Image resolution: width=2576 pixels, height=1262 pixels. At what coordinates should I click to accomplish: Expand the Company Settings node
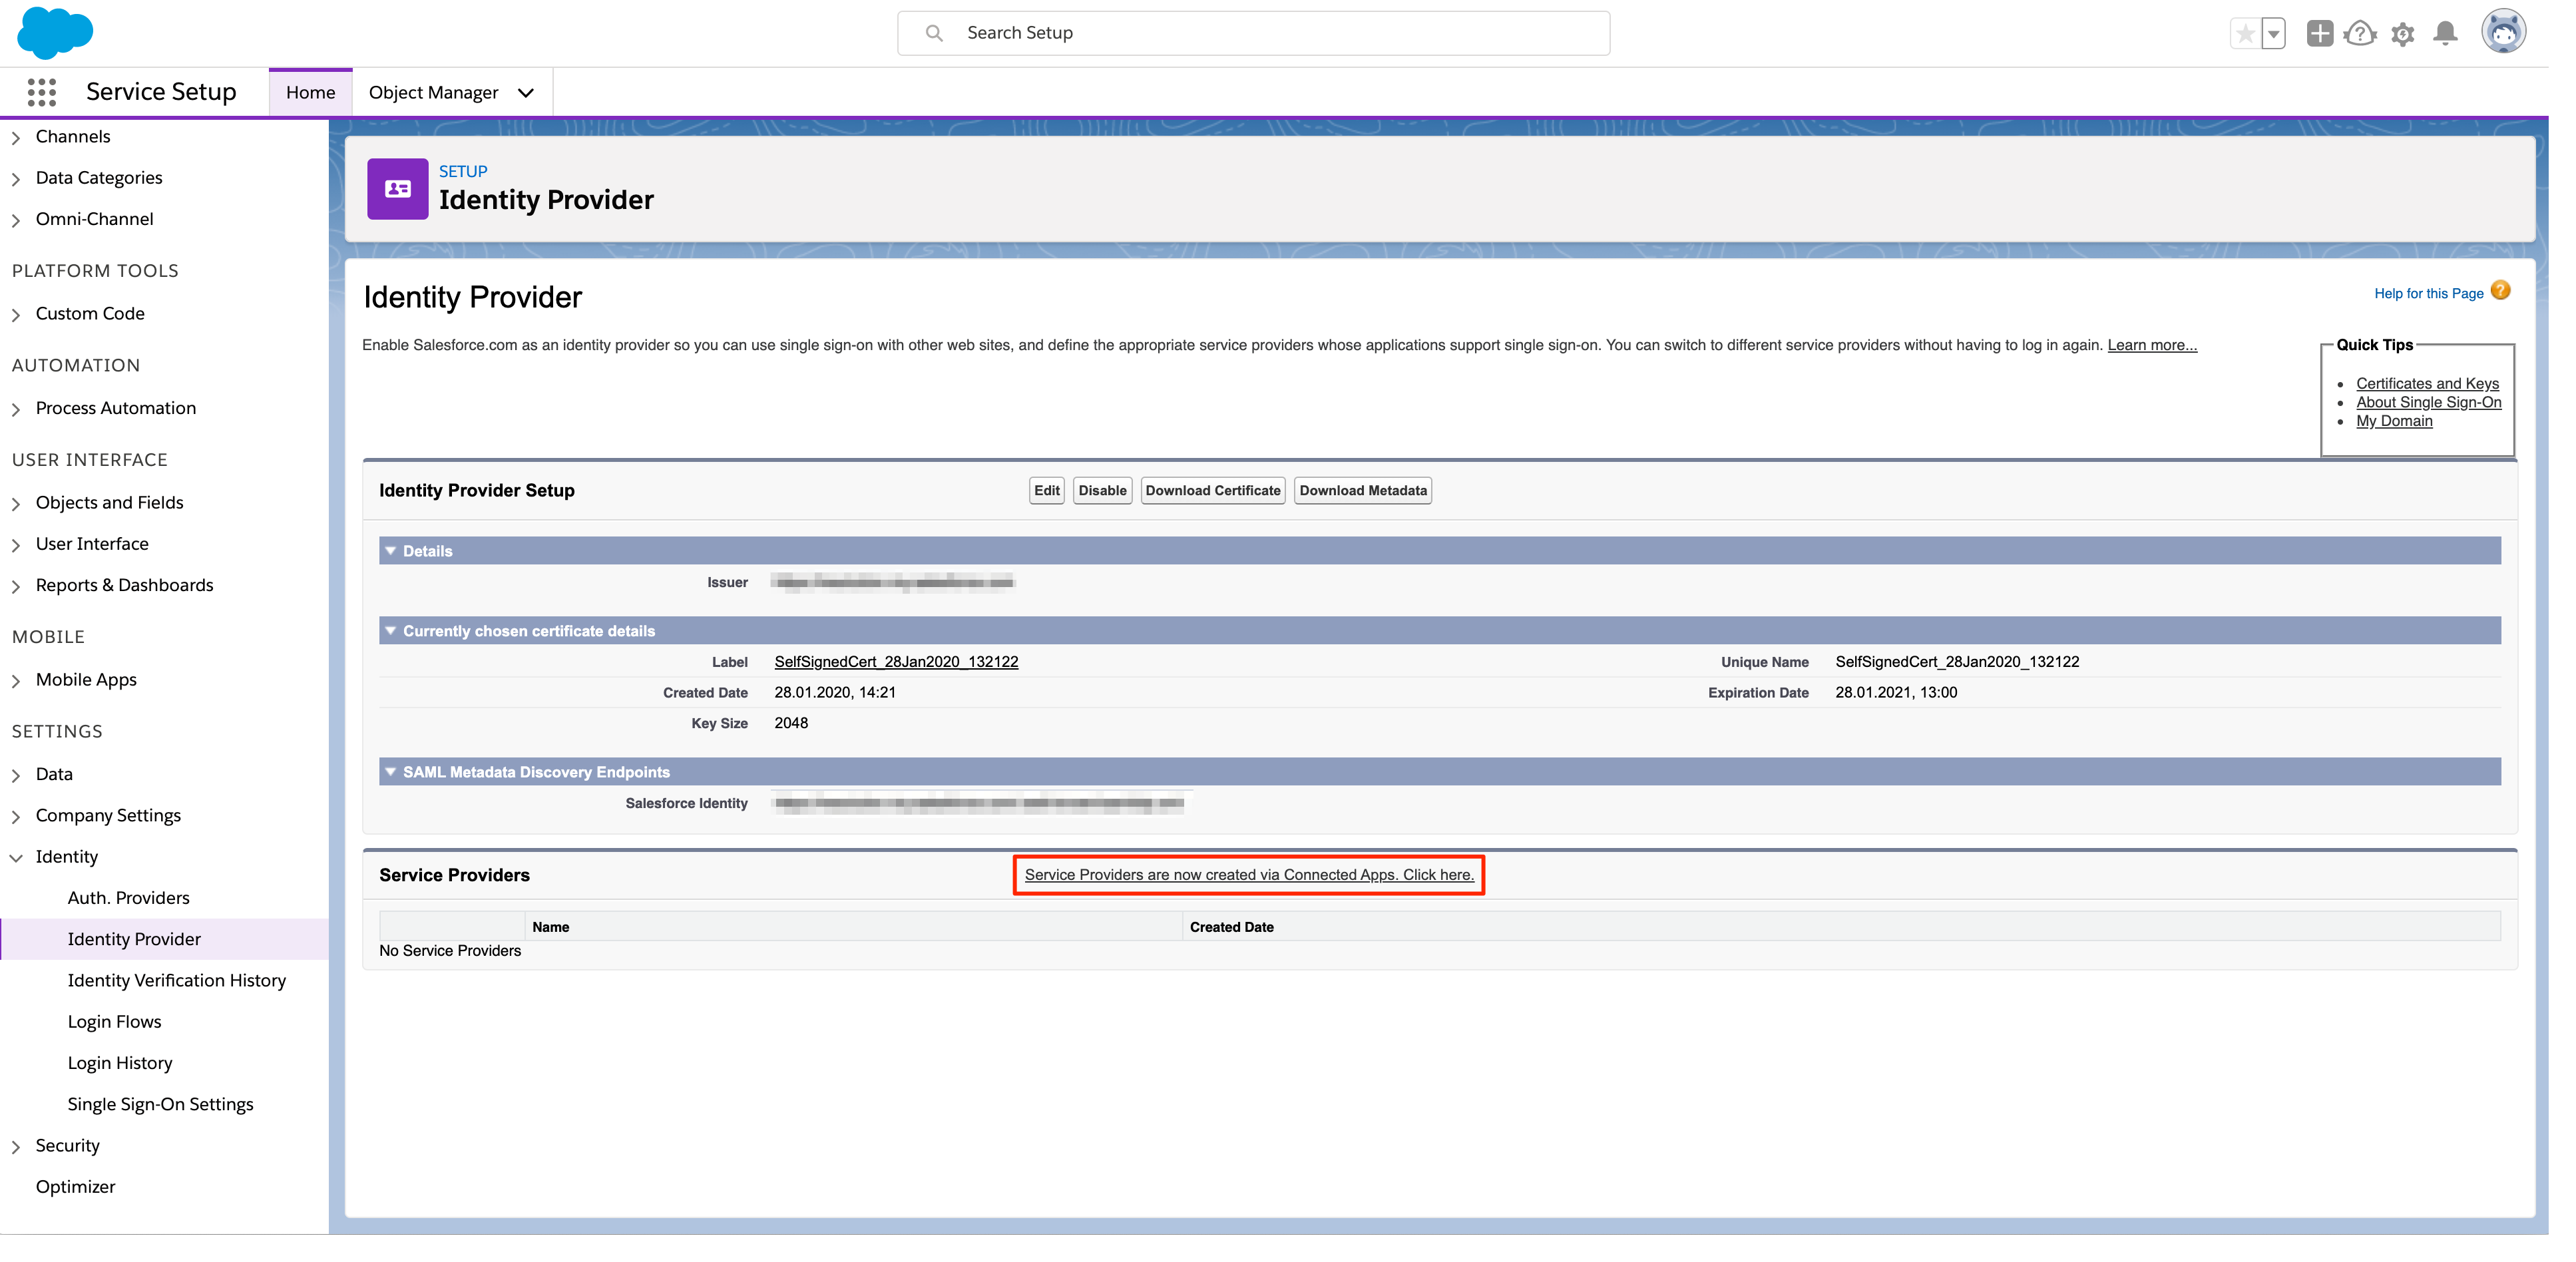16,816
